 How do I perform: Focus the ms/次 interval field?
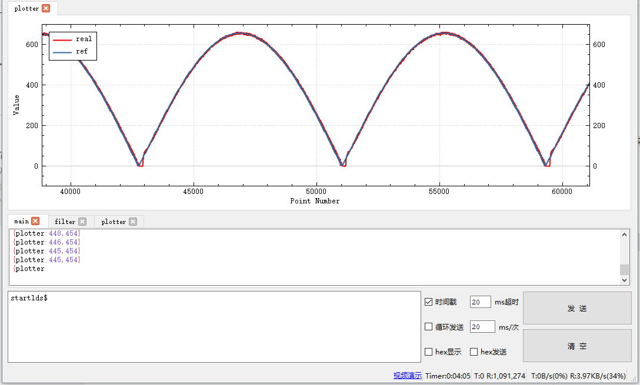coord(482,327)
